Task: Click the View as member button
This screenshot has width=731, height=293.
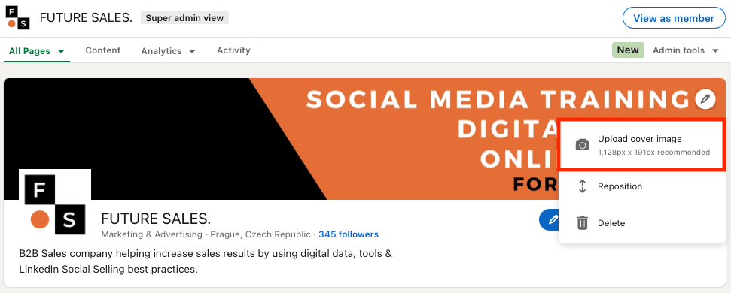Action: coord(674,18)
